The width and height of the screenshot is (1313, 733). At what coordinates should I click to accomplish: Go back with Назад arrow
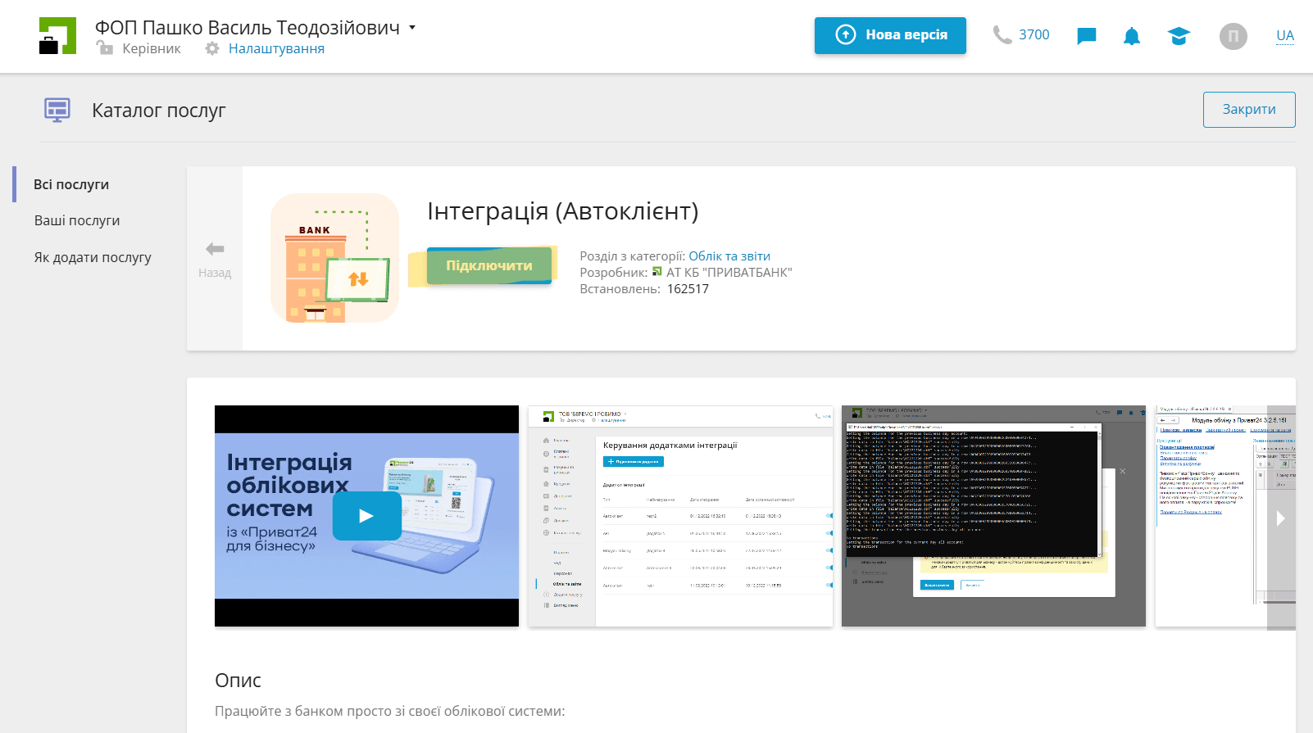[215, 259]
